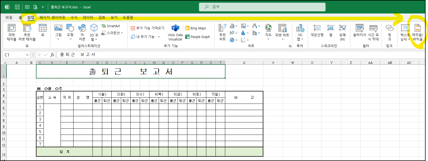428x161 pixels.
Task: Click the print preview quick access icon
Action: pos(35,7)
